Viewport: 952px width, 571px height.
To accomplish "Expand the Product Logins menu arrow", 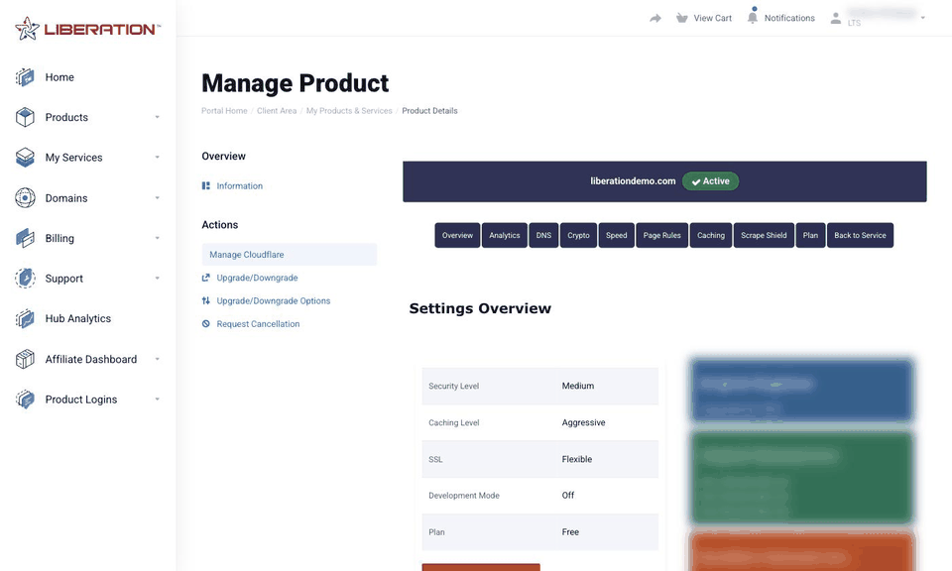I will (158, 400).
